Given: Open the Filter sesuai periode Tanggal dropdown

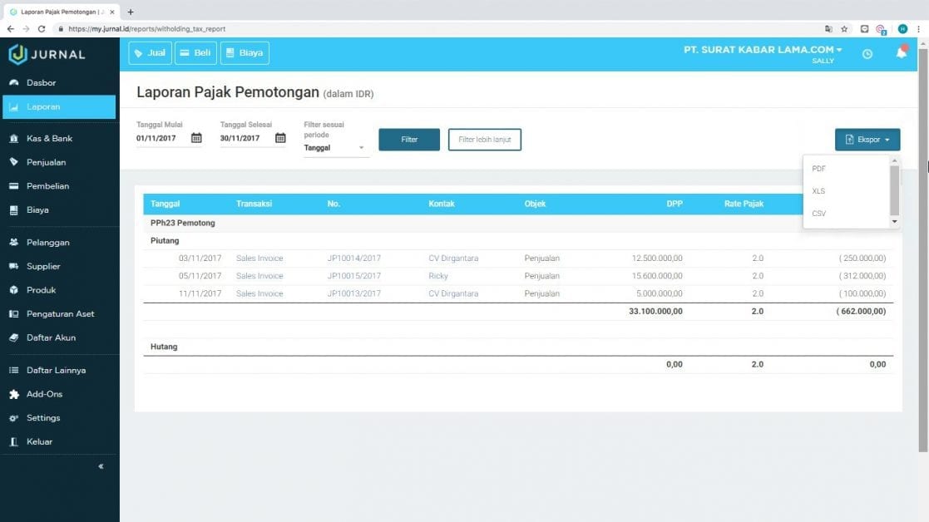Looking at the screenshot, I should (x=333, y=147).
